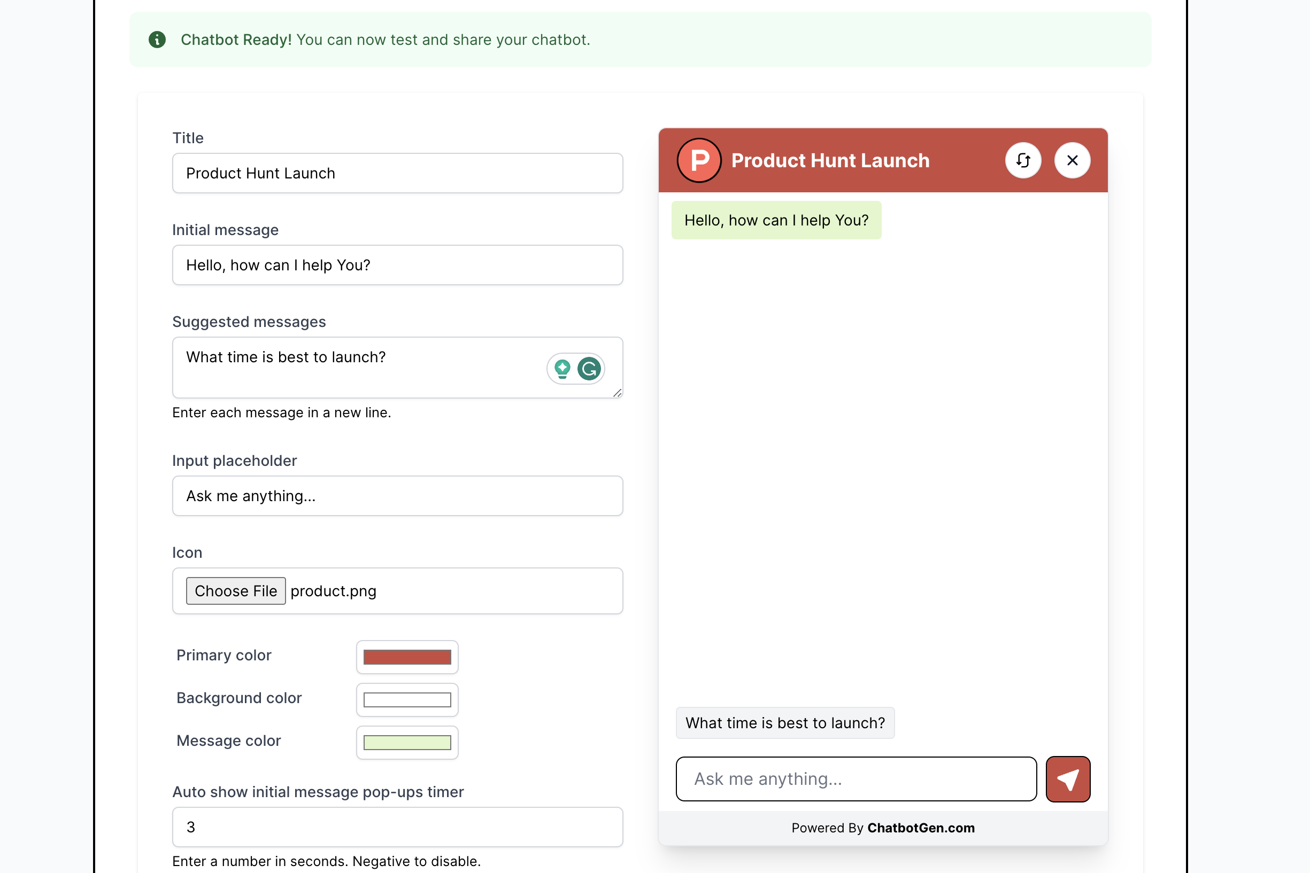
Task: Click the Input placeholder field
Action: 397,495
